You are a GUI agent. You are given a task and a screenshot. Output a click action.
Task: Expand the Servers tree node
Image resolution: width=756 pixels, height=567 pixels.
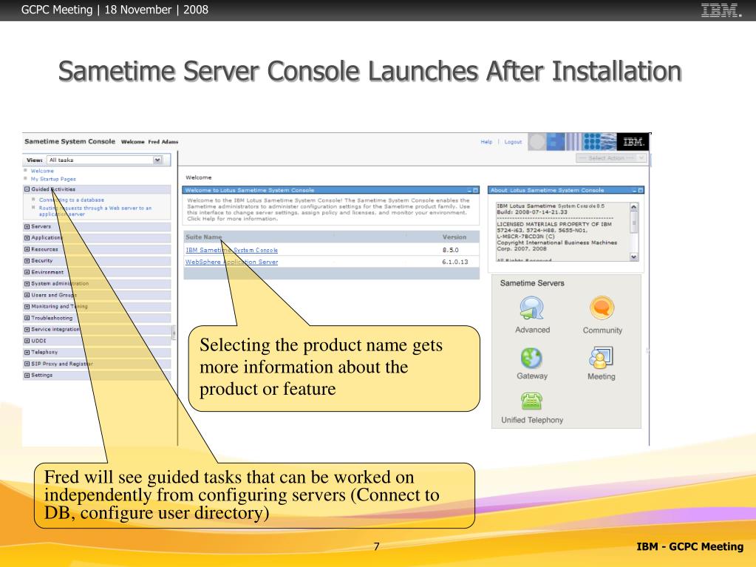pos(27,227)
